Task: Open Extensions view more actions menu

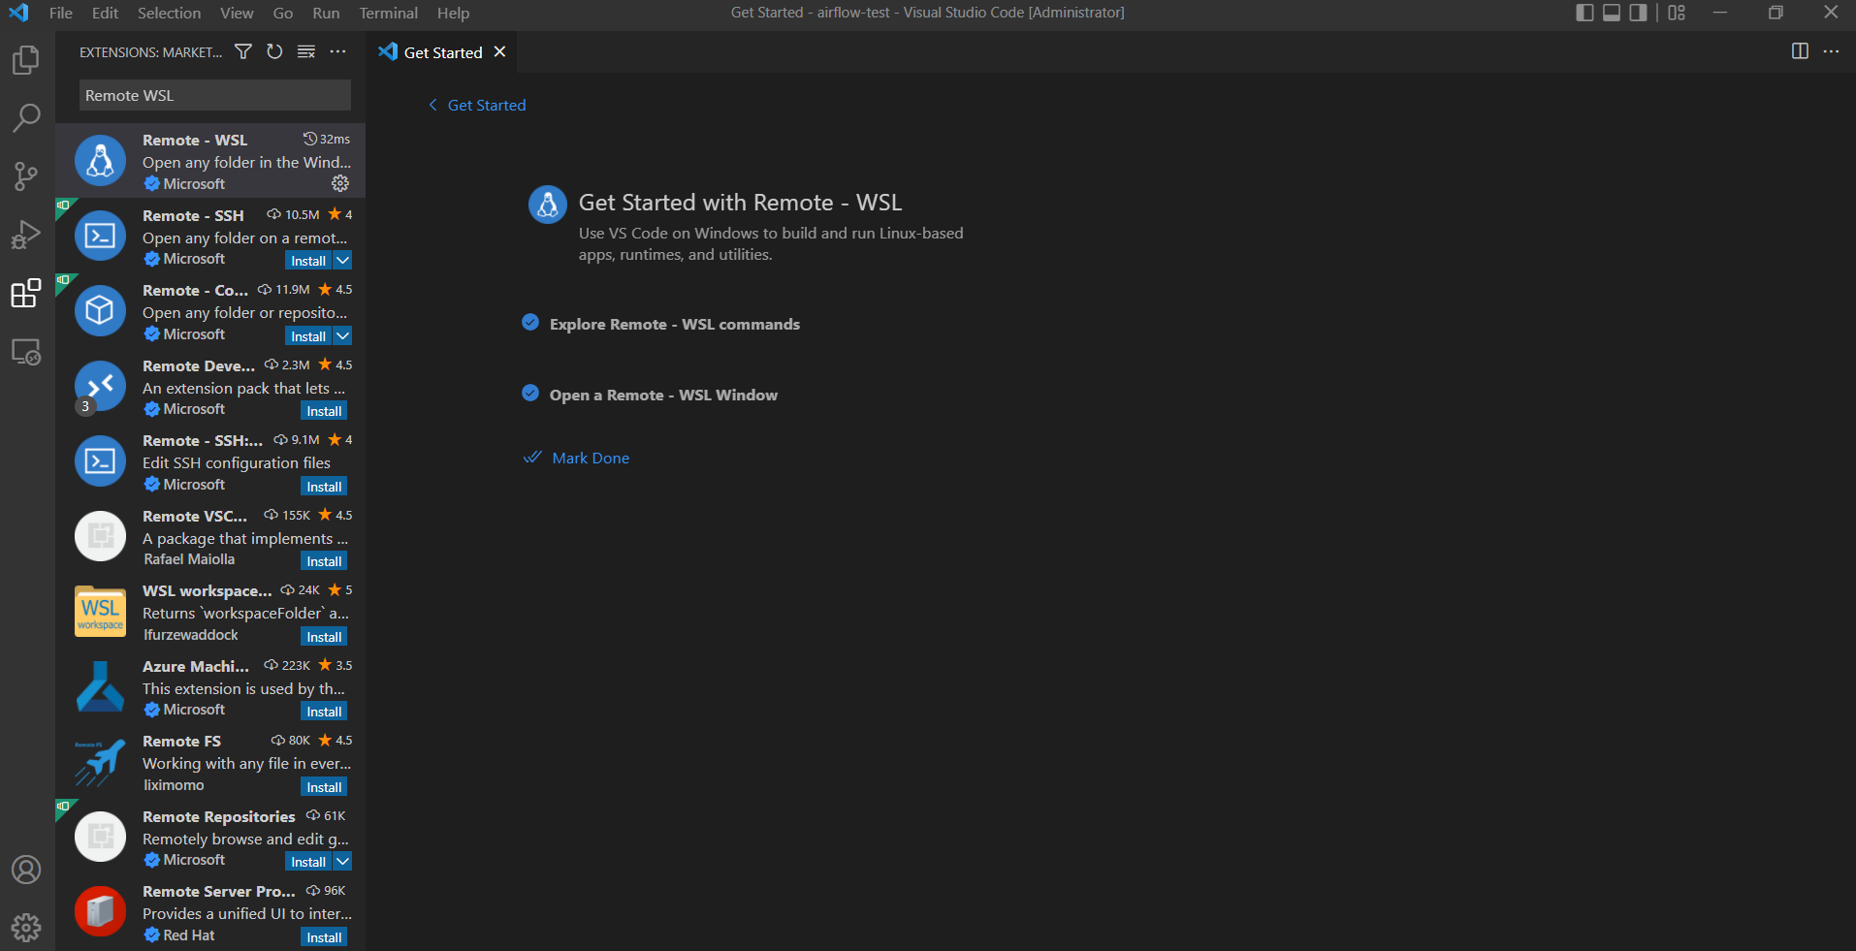Action: point(337,51)
